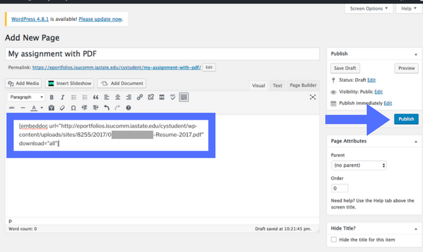Click the Add Document button
This screenshot has width=423, height=252.
(x=122, y=83)
